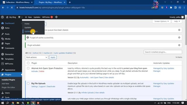Filter plugins by Active (12)
Screen dimensions: 187x105
coord(37,53)
